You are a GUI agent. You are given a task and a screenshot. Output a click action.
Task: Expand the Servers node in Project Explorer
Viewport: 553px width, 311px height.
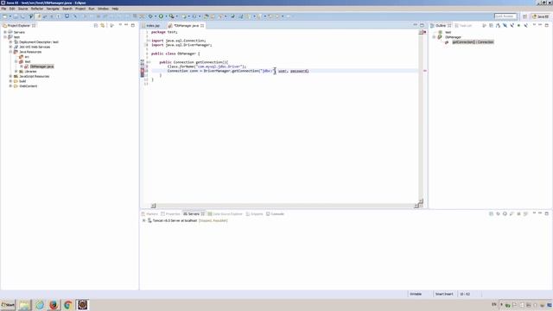pyautogui.click(x=5, y=32)
